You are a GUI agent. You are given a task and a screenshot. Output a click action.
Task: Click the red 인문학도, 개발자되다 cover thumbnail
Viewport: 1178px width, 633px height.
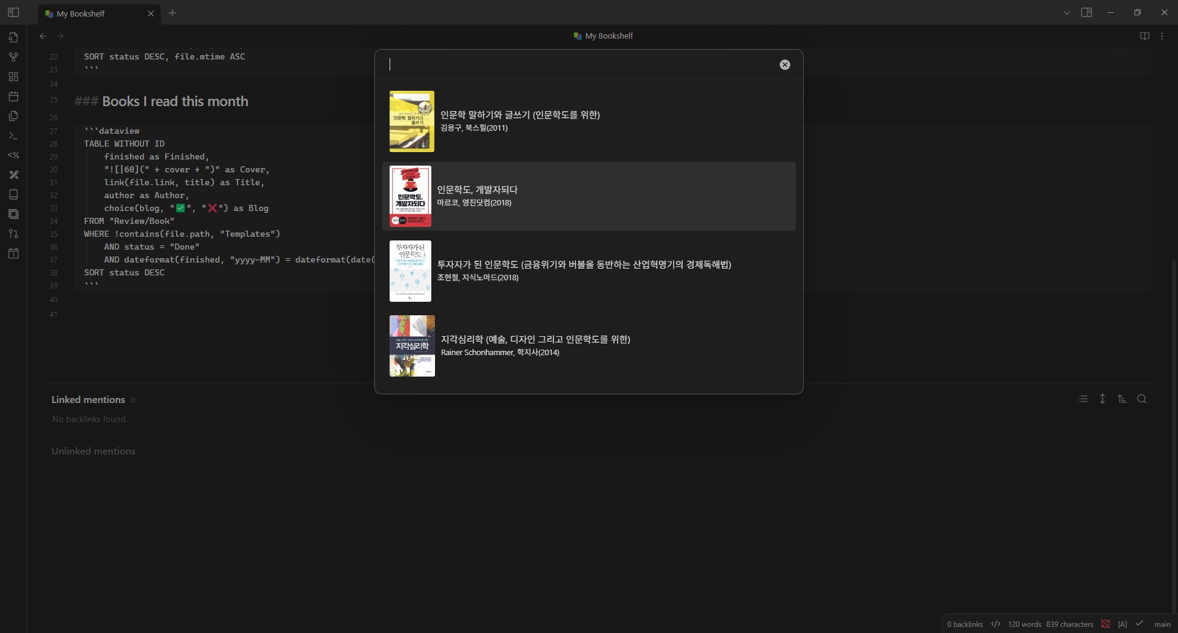click(410, 196)
